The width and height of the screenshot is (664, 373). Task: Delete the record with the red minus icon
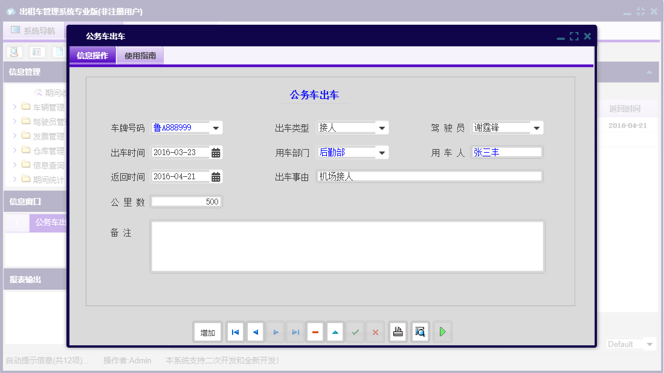(315, 331)
